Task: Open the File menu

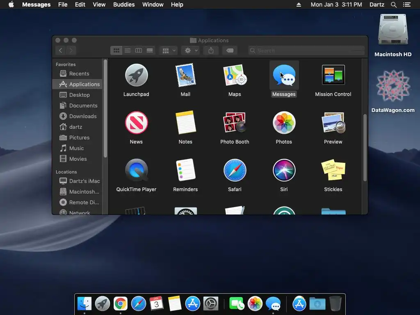Action: coord(63,5)
